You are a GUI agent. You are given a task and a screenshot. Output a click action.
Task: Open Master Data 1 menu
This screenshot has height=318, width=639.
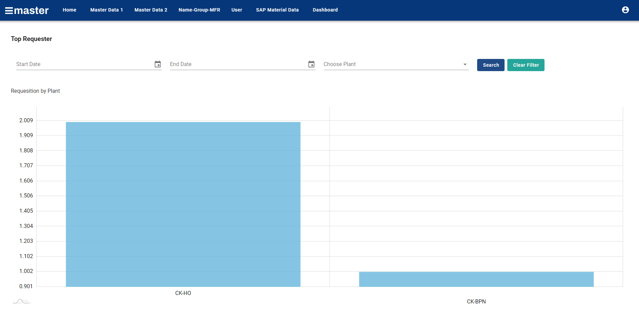106,10
